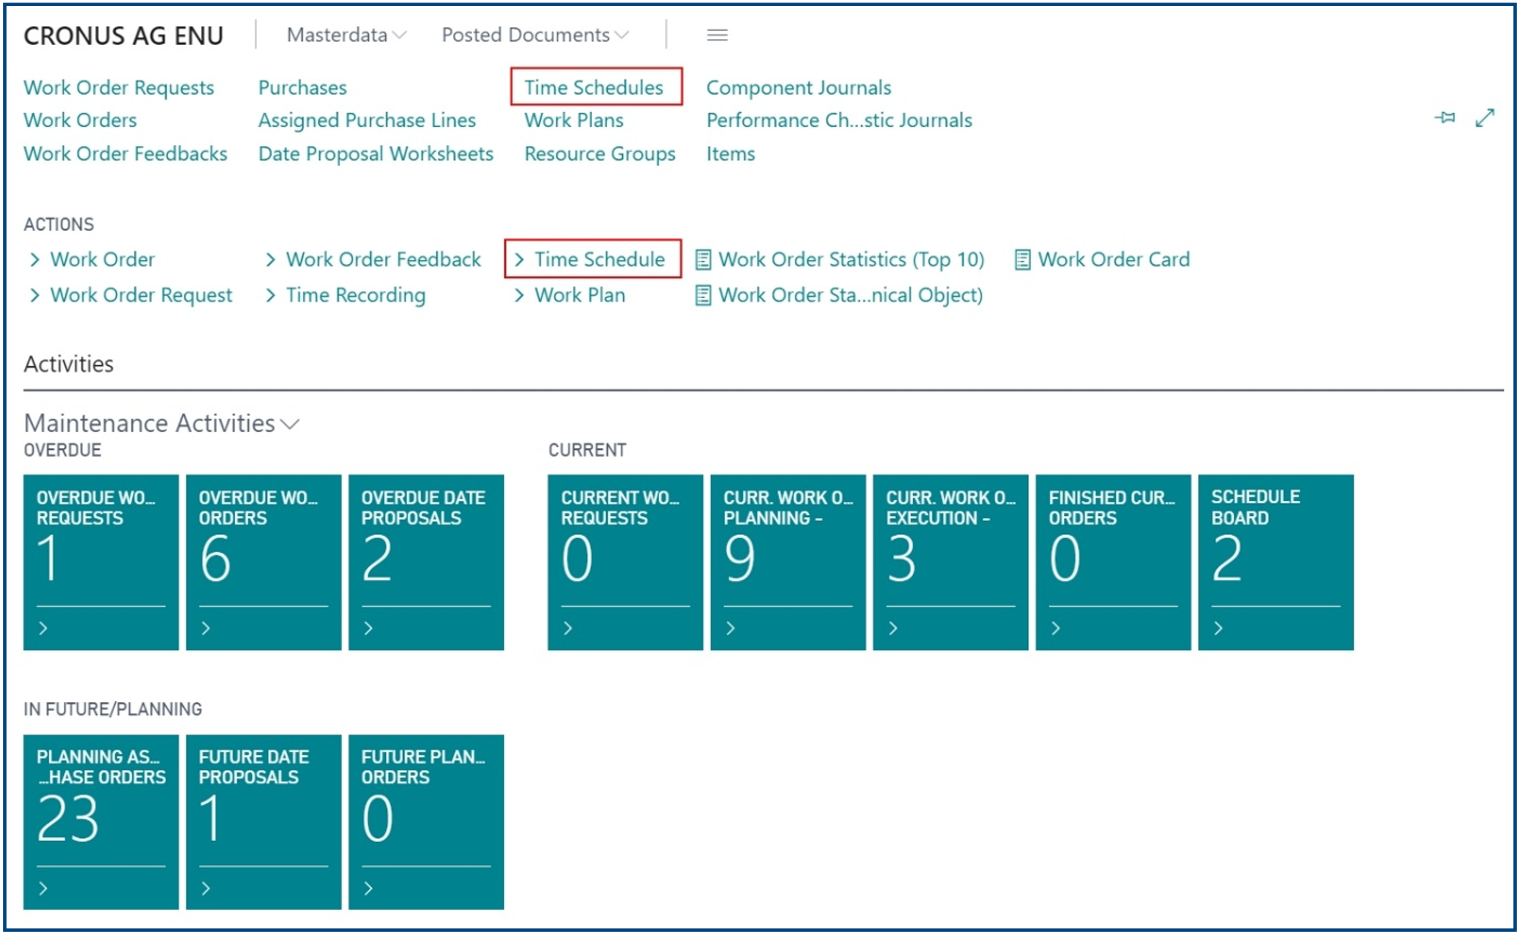Open Curr. Work O... Planning tile
The image size is (1518, 933).
[x=788, y=563]
